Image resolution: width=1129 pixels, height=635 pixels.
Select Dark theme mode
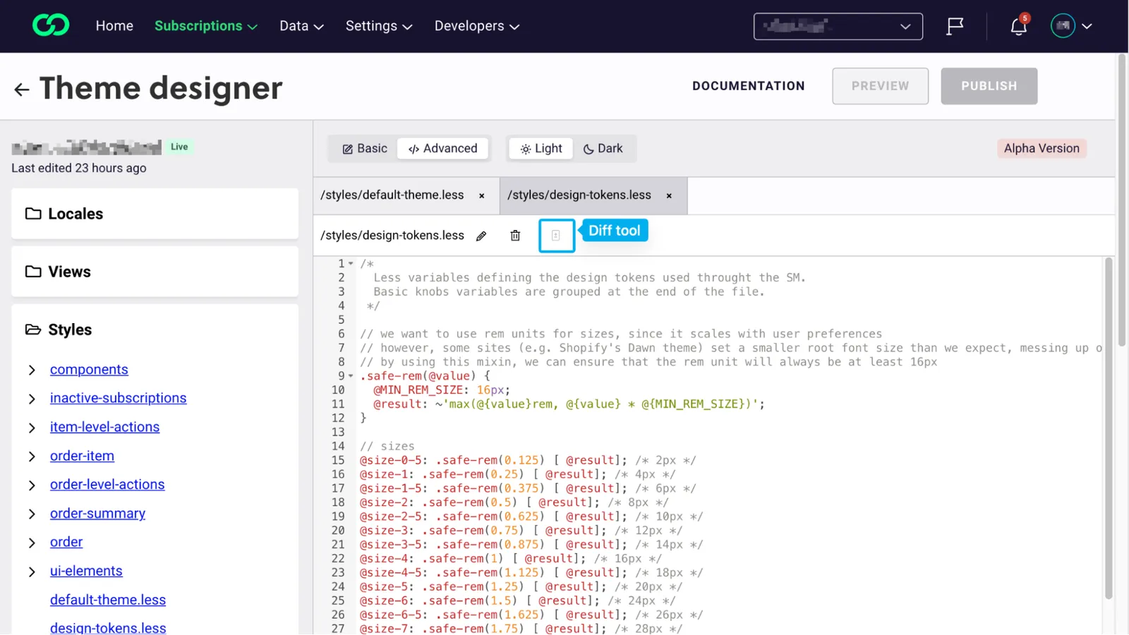coord(603,149)
